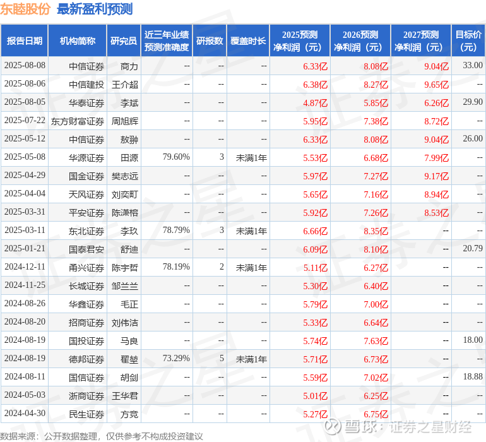Click the 目标价 column header
Viewport: 486px width, 442px height.
(x=468, y=40)
